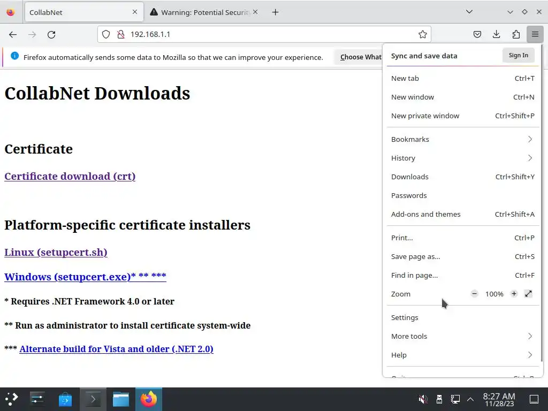Viewport: 548px width, 411px height.
Task: Expand the Bookmarks submenu
Action: click(x=463, y=139)
